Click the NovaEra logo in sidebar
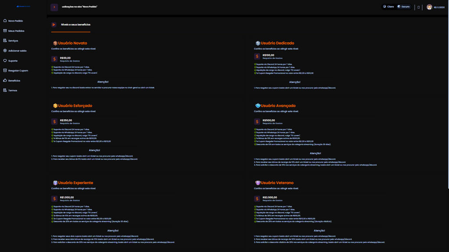Viewport: 449px width, 252px height. pyautogui.click(x=23, y=7)
